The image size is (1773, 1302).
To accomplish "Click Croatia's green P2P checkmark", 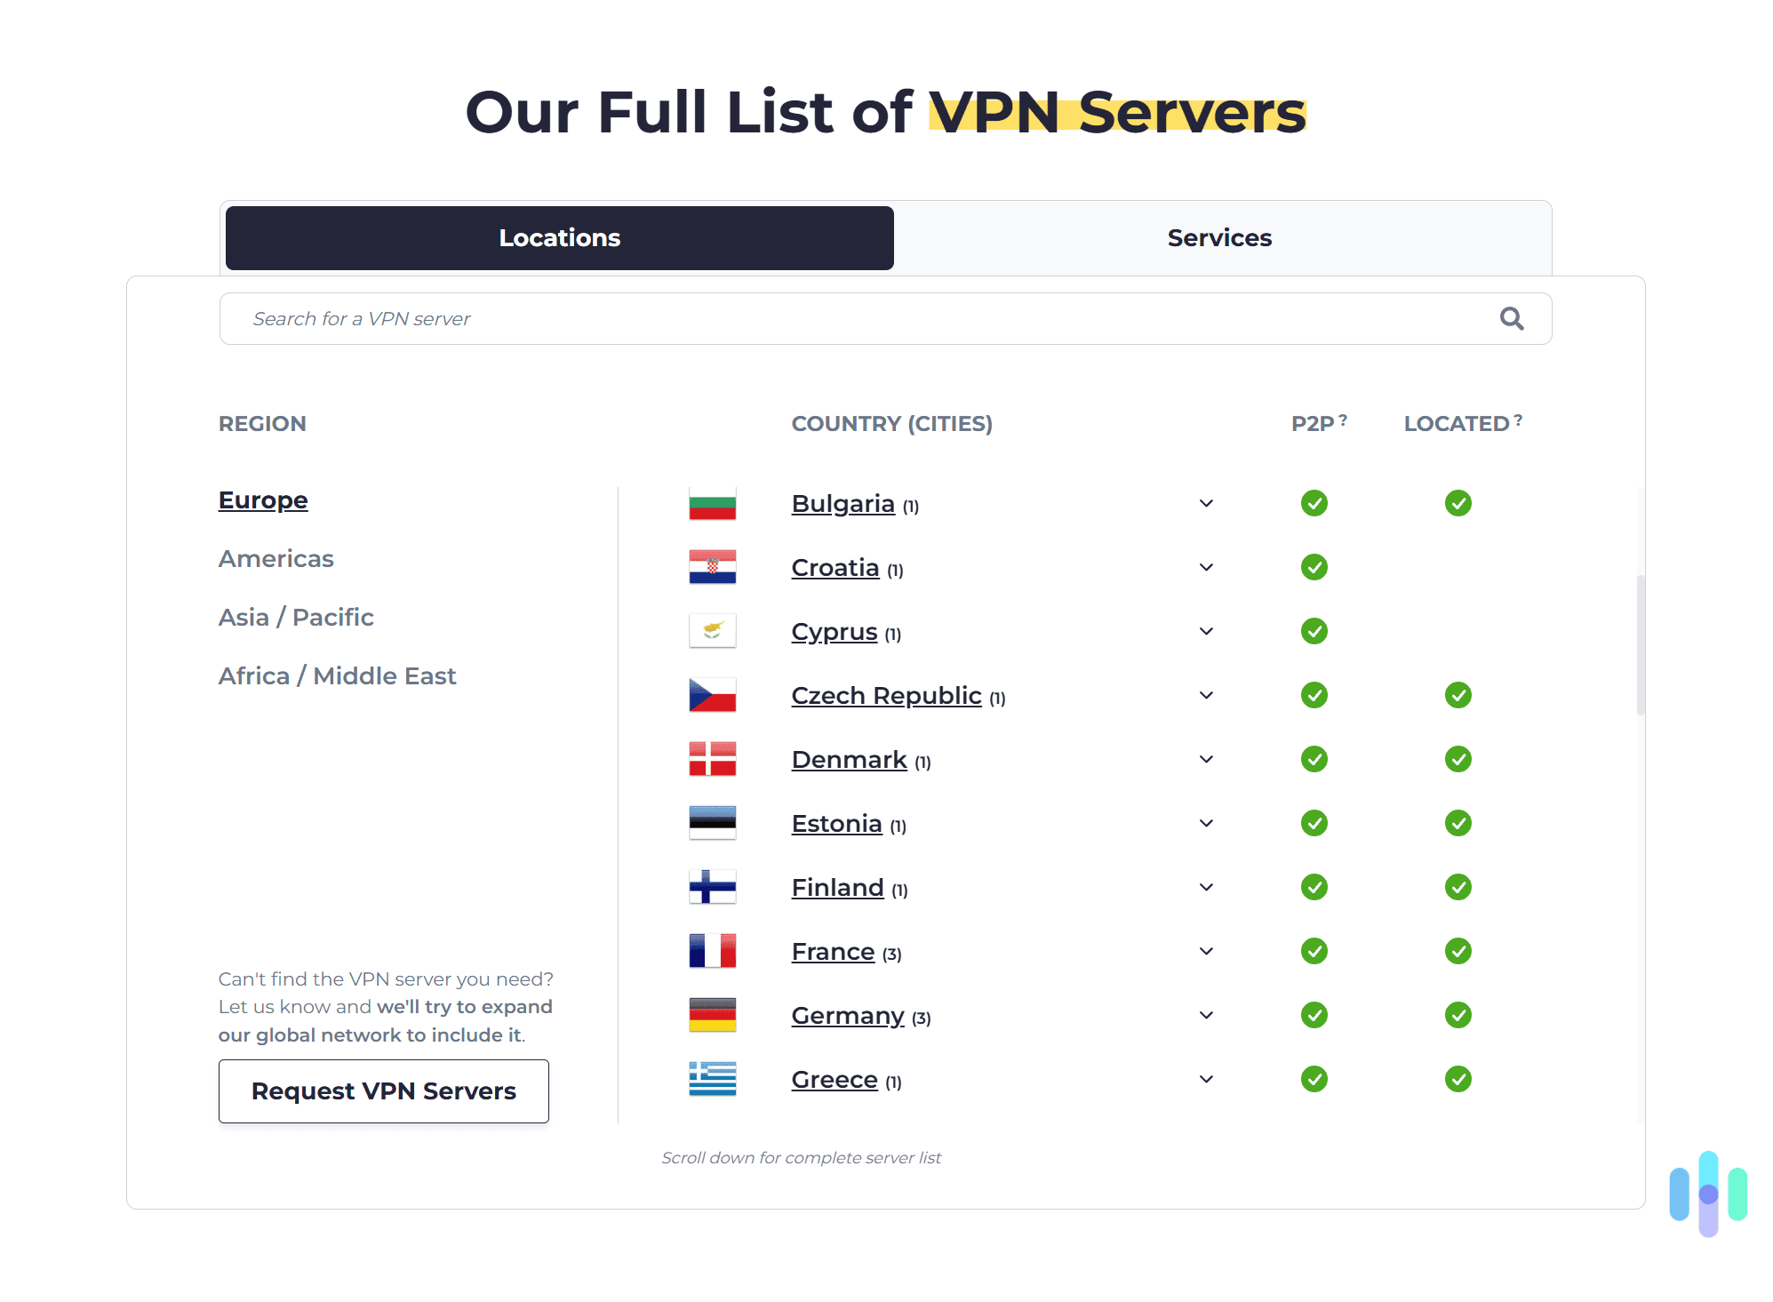I will (1314, 567).
